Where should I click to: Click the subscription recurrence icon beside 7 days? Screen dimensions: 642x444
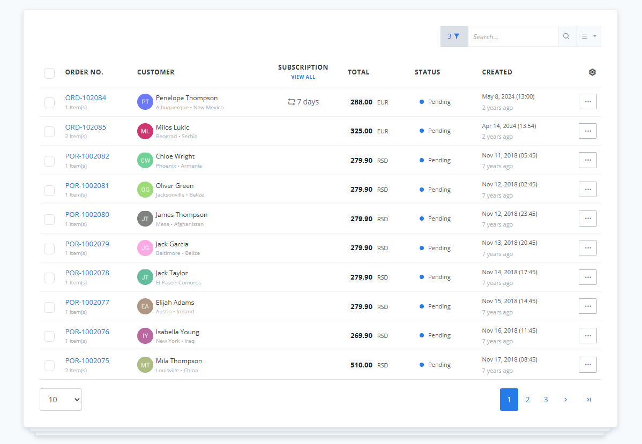coord(291,101)
